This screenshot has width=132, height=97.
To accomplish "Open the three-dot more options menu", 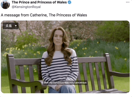I will pyautogui.click(x=128, y=2).
